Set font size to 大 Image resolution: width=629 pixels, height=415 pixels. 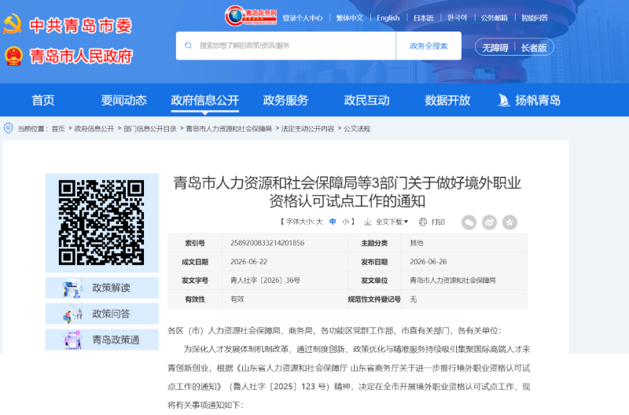point(319,222)
